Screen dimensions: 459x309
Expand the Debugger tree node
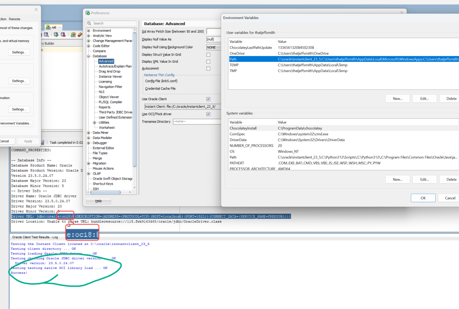click(88, 143)
